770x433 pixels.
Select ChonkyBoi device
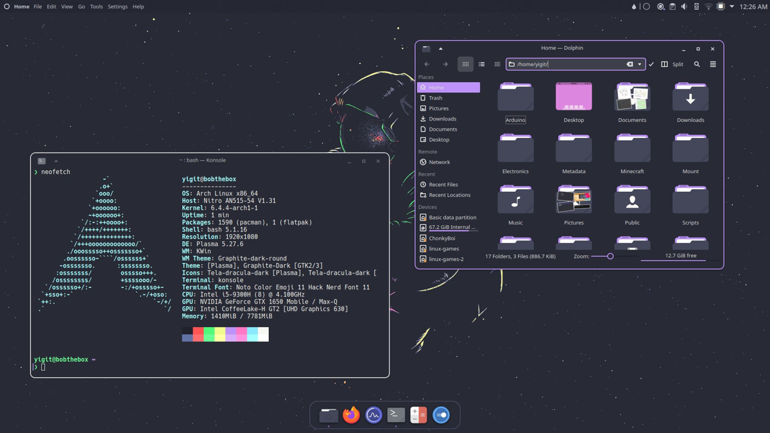448,238
